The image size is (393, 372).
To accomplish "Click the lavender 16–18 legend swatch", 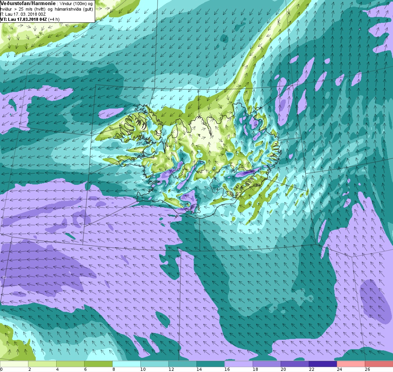I will click(x=239, y=363).
